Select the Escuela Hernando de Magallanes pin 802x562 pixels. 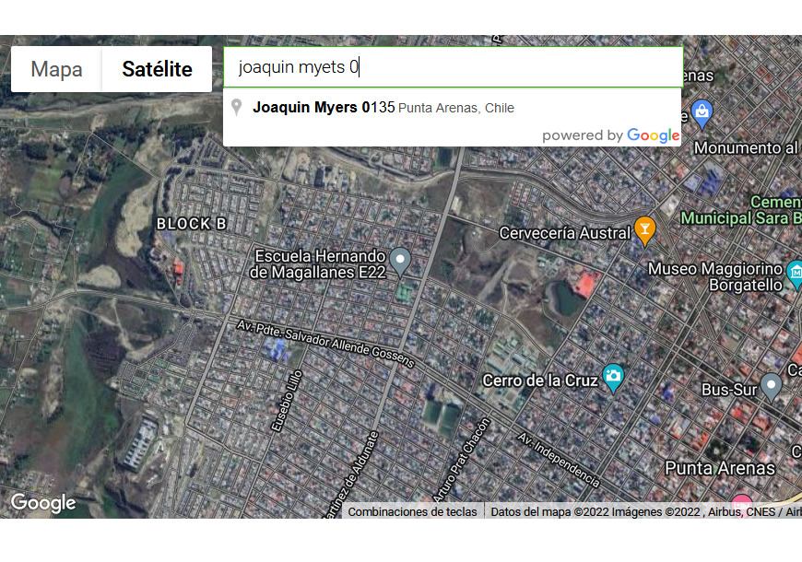coord(400,262)
